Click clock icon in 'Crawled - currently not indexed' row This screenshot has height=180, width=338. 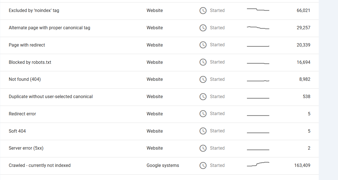point(203,166)
